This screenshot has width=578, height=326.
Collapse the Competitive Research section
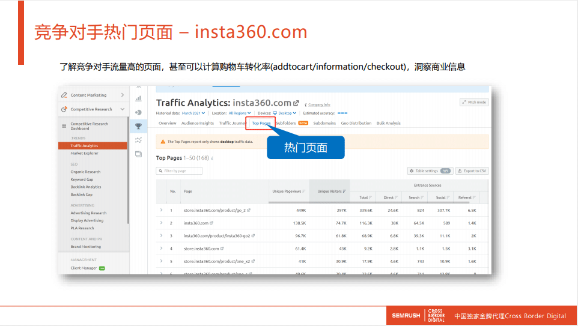123,109
